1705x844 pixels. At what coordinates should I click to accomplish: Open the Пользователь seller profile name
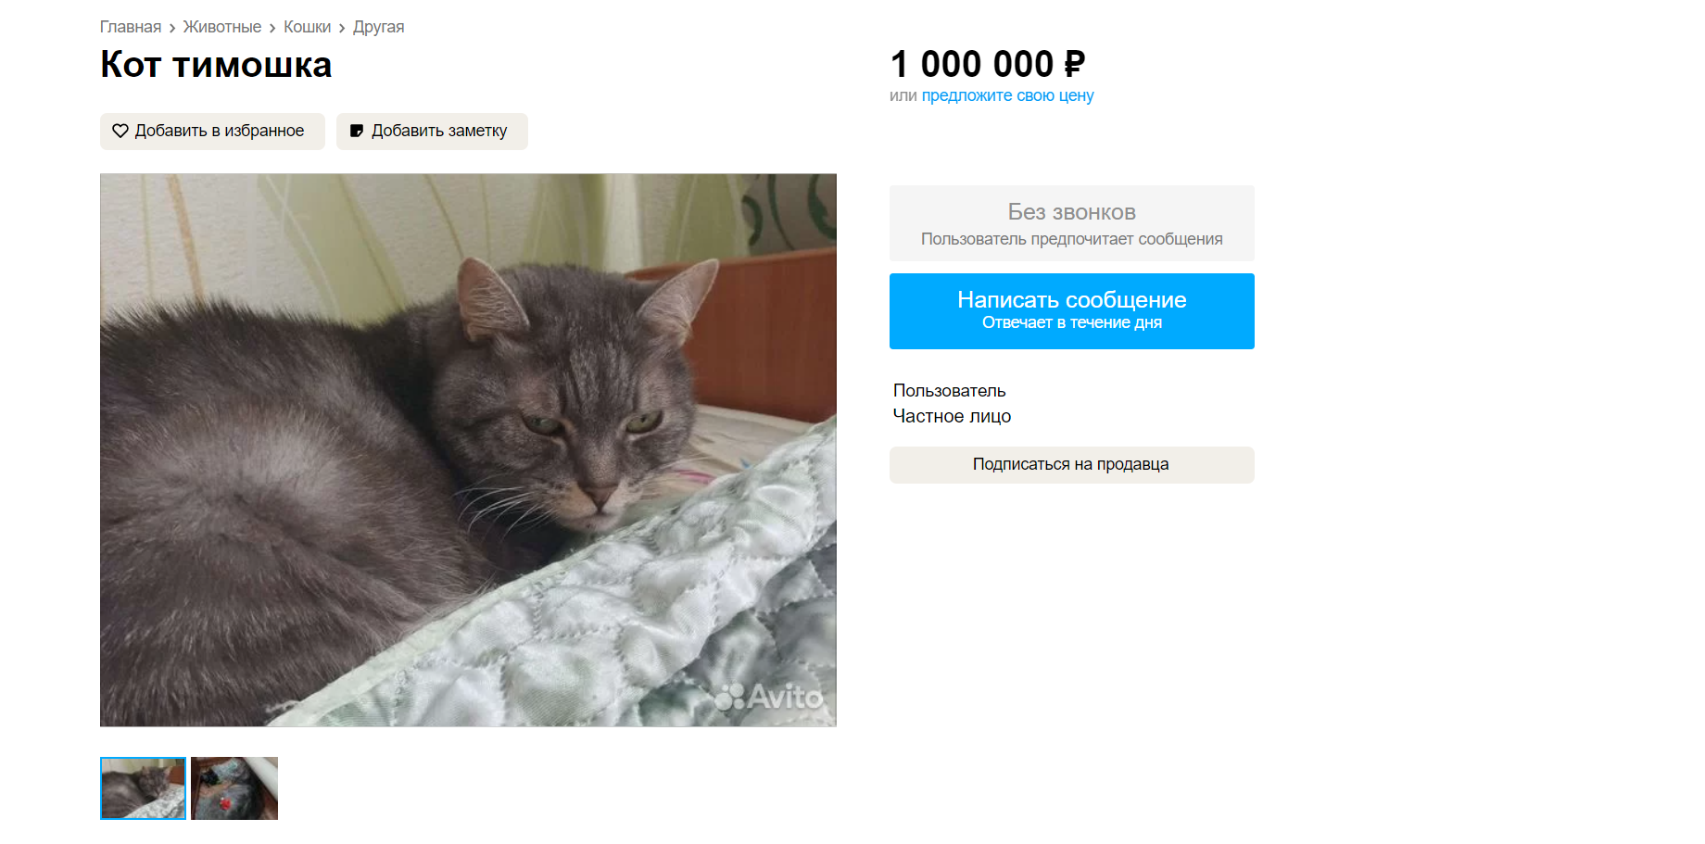[x=950, y=391]
